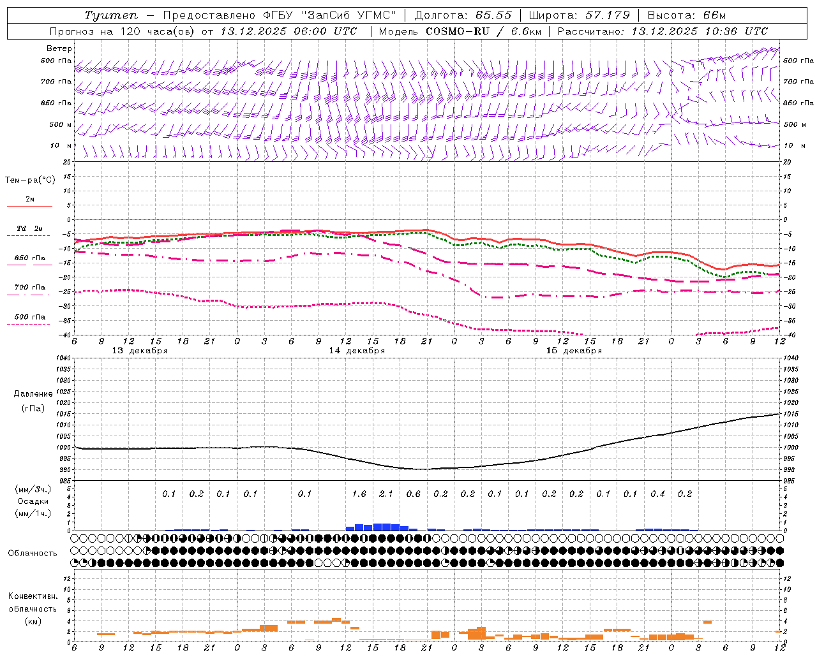Click the 2м temperature legend line sample

29,207
